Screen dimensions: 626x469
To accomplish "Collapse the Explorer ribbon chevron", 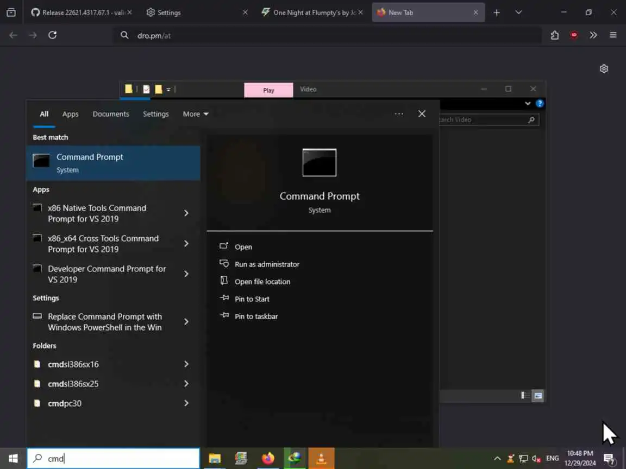I will point(528,103).
